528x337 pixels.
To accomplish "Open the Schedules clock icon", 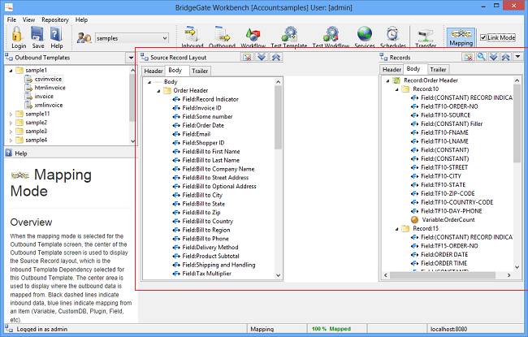I will [392, 37].
